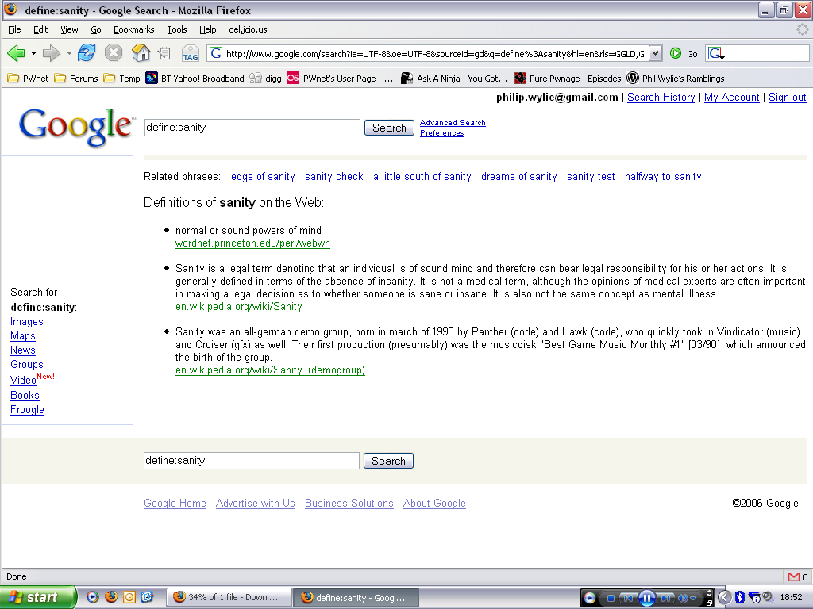813x609 pixels.
Task: Open the digg bookmark
Action: point(266,79)
